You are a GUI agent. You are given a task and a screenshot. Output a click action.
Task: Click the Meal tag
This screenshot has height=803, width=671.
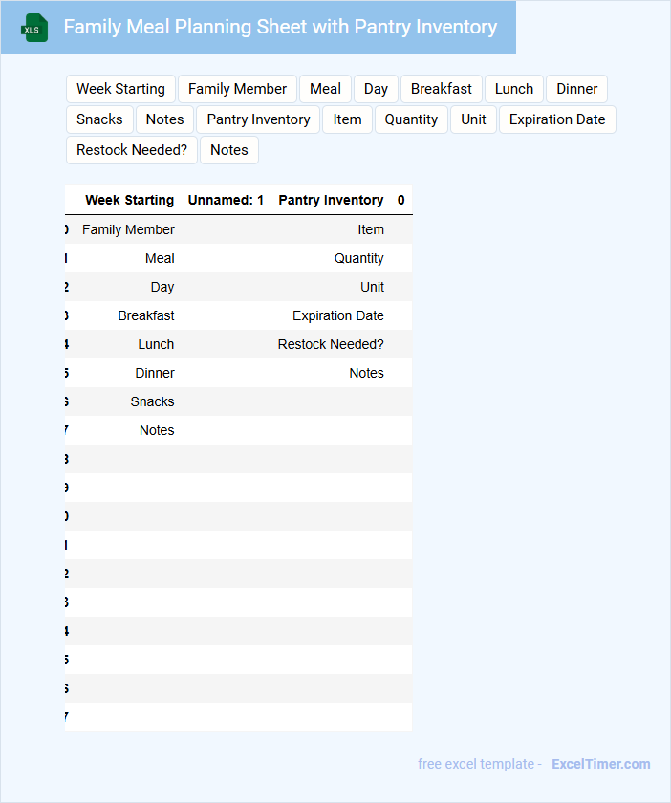tap(325, 89)
